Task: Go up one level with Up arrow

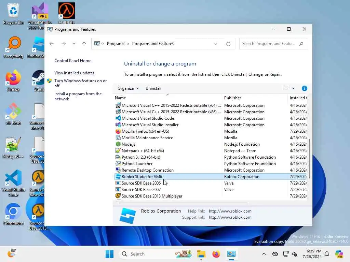Action: (84, 44)
